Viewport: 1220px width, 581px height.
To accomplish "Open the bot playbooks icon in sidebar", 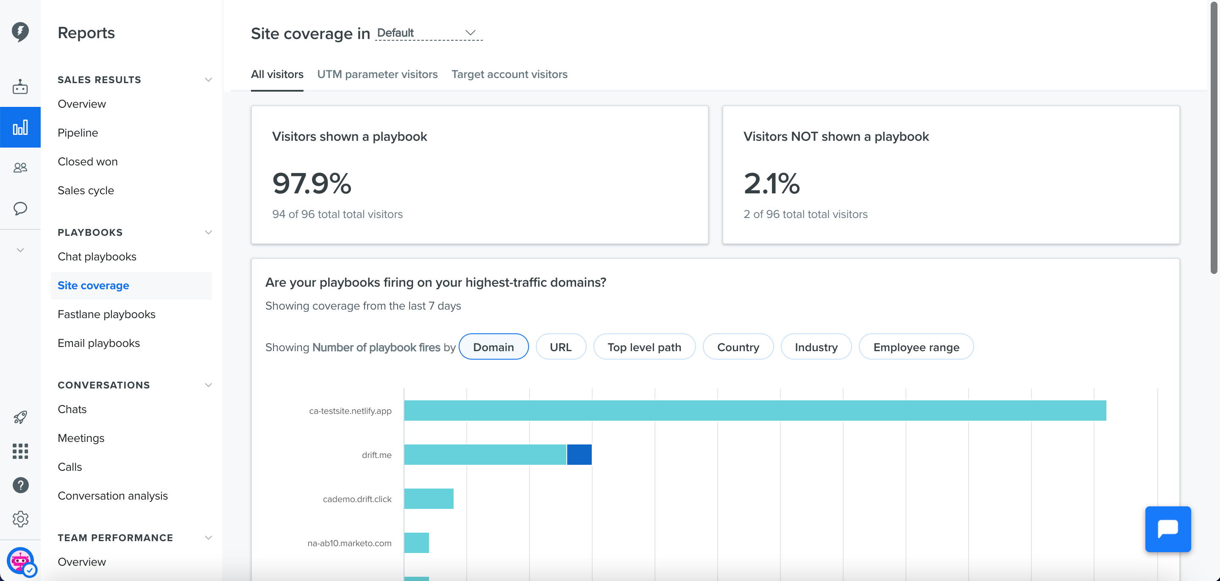I will pos(20,87).
